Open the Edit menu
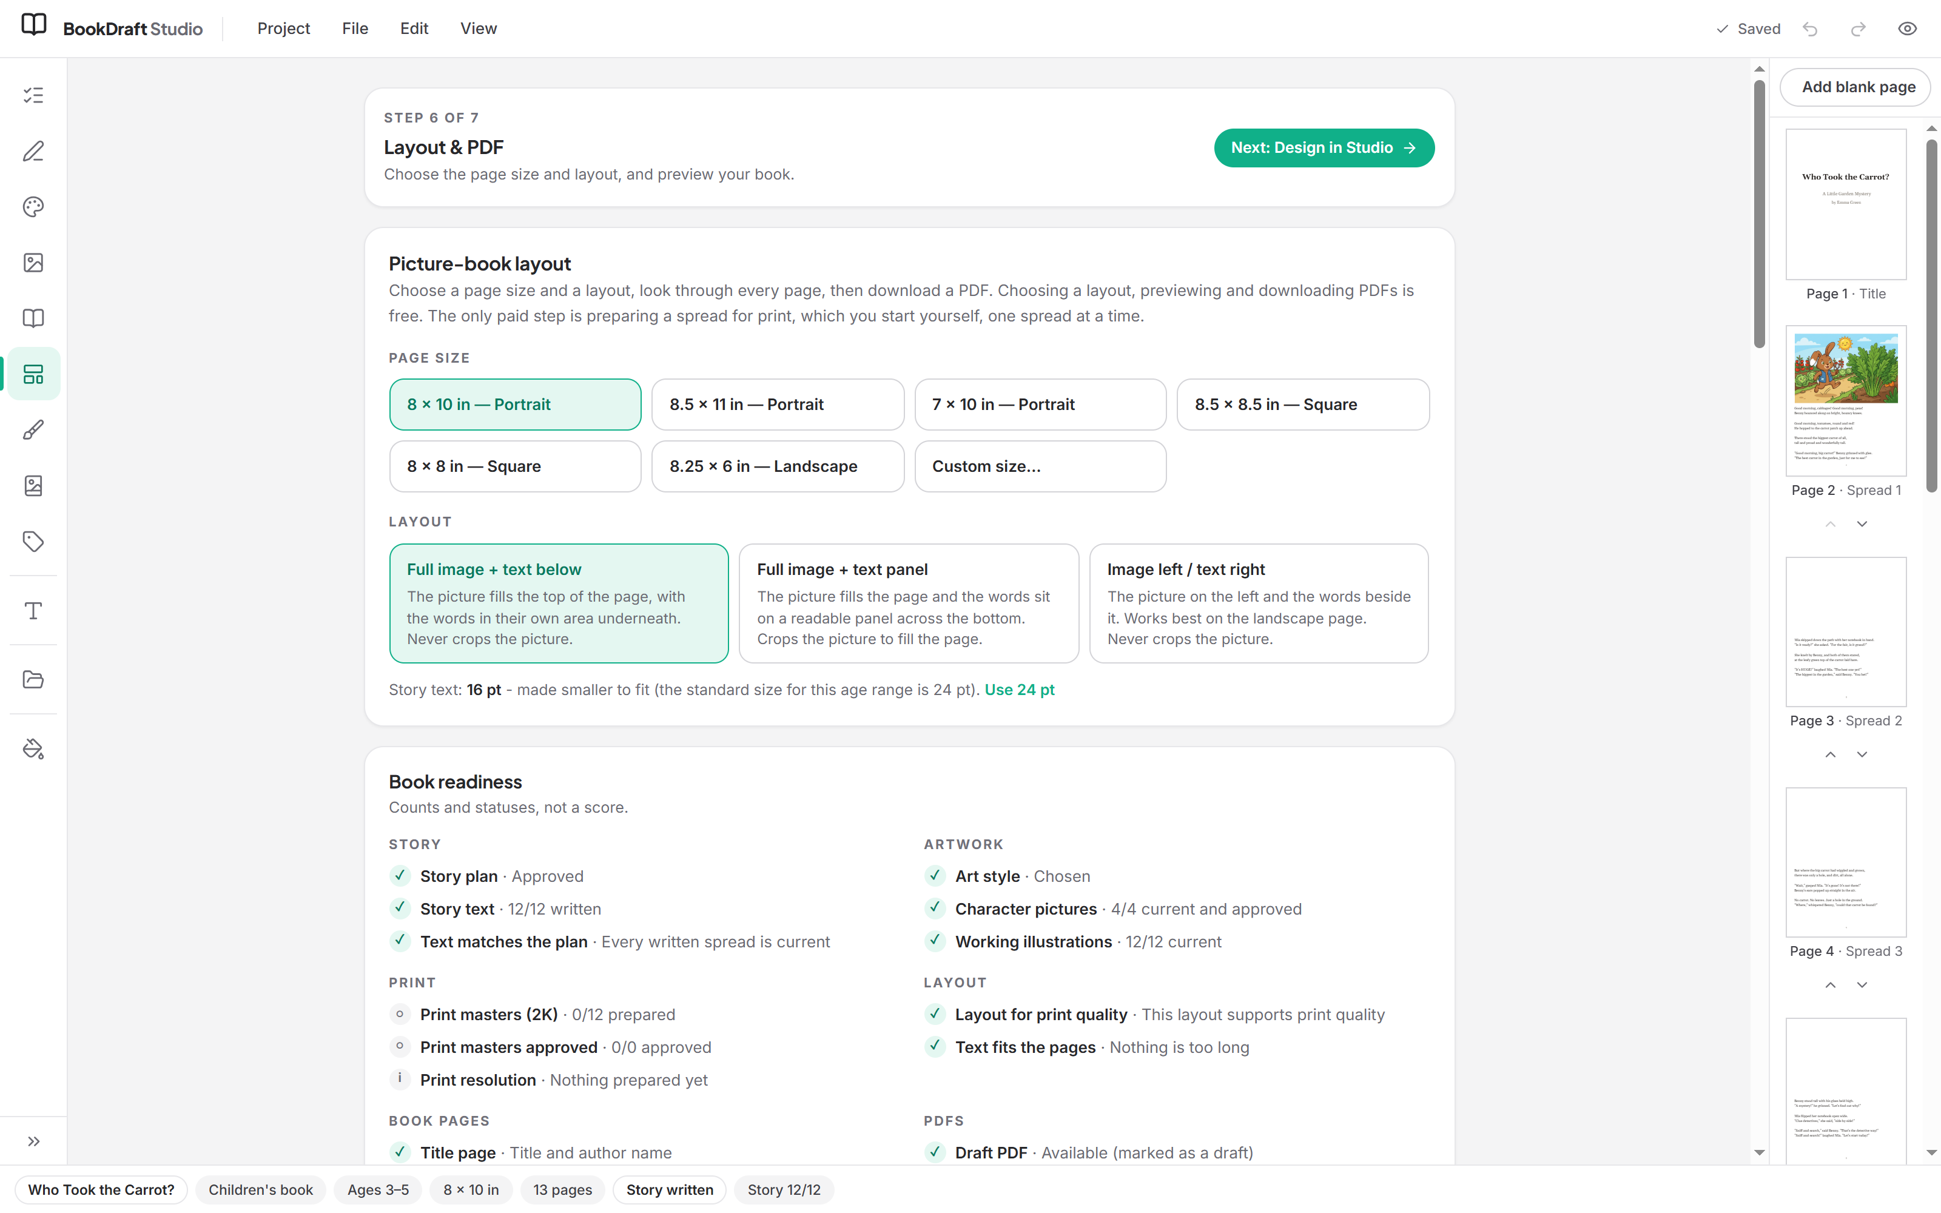The height and width of the screenshot is (1213, 1941). (x=414, y=29)
